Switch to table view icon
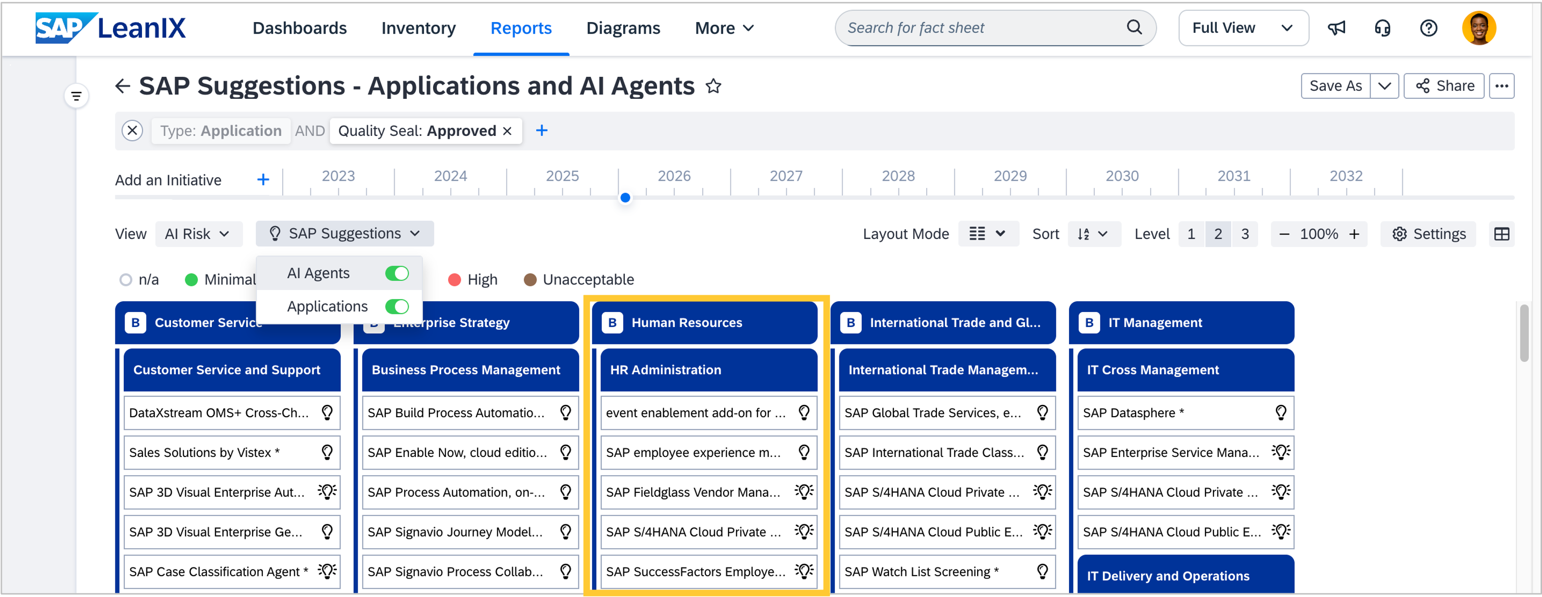 [1501, 234]
